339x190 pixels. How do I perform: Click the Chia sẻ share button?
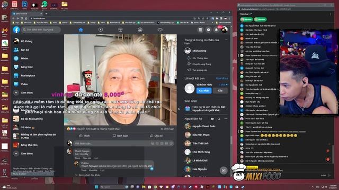click(x=156, y=136)
